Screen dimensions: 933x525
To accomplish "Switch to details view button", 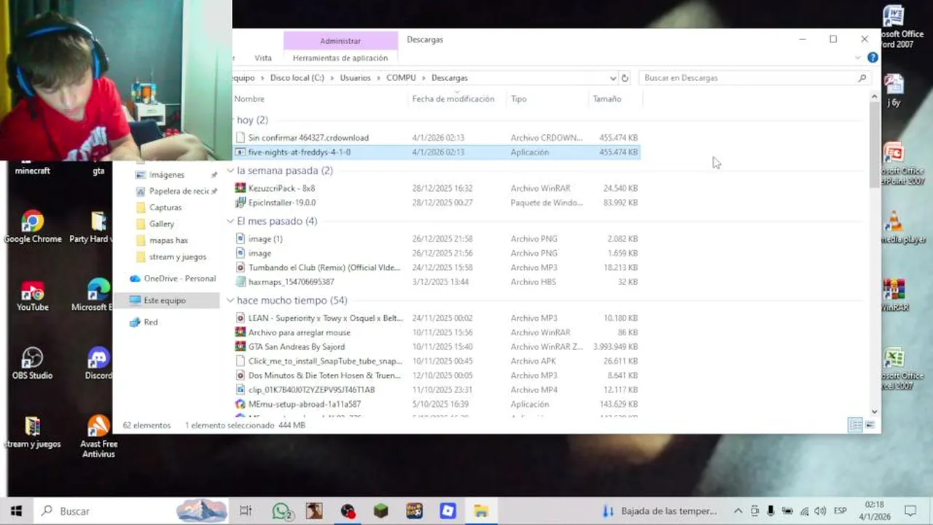I will [856, 424].
